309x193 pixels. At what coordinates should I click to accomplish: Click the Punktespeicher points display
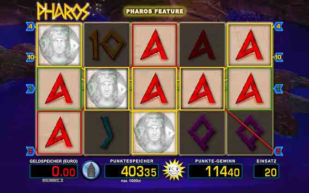point(131,171)
